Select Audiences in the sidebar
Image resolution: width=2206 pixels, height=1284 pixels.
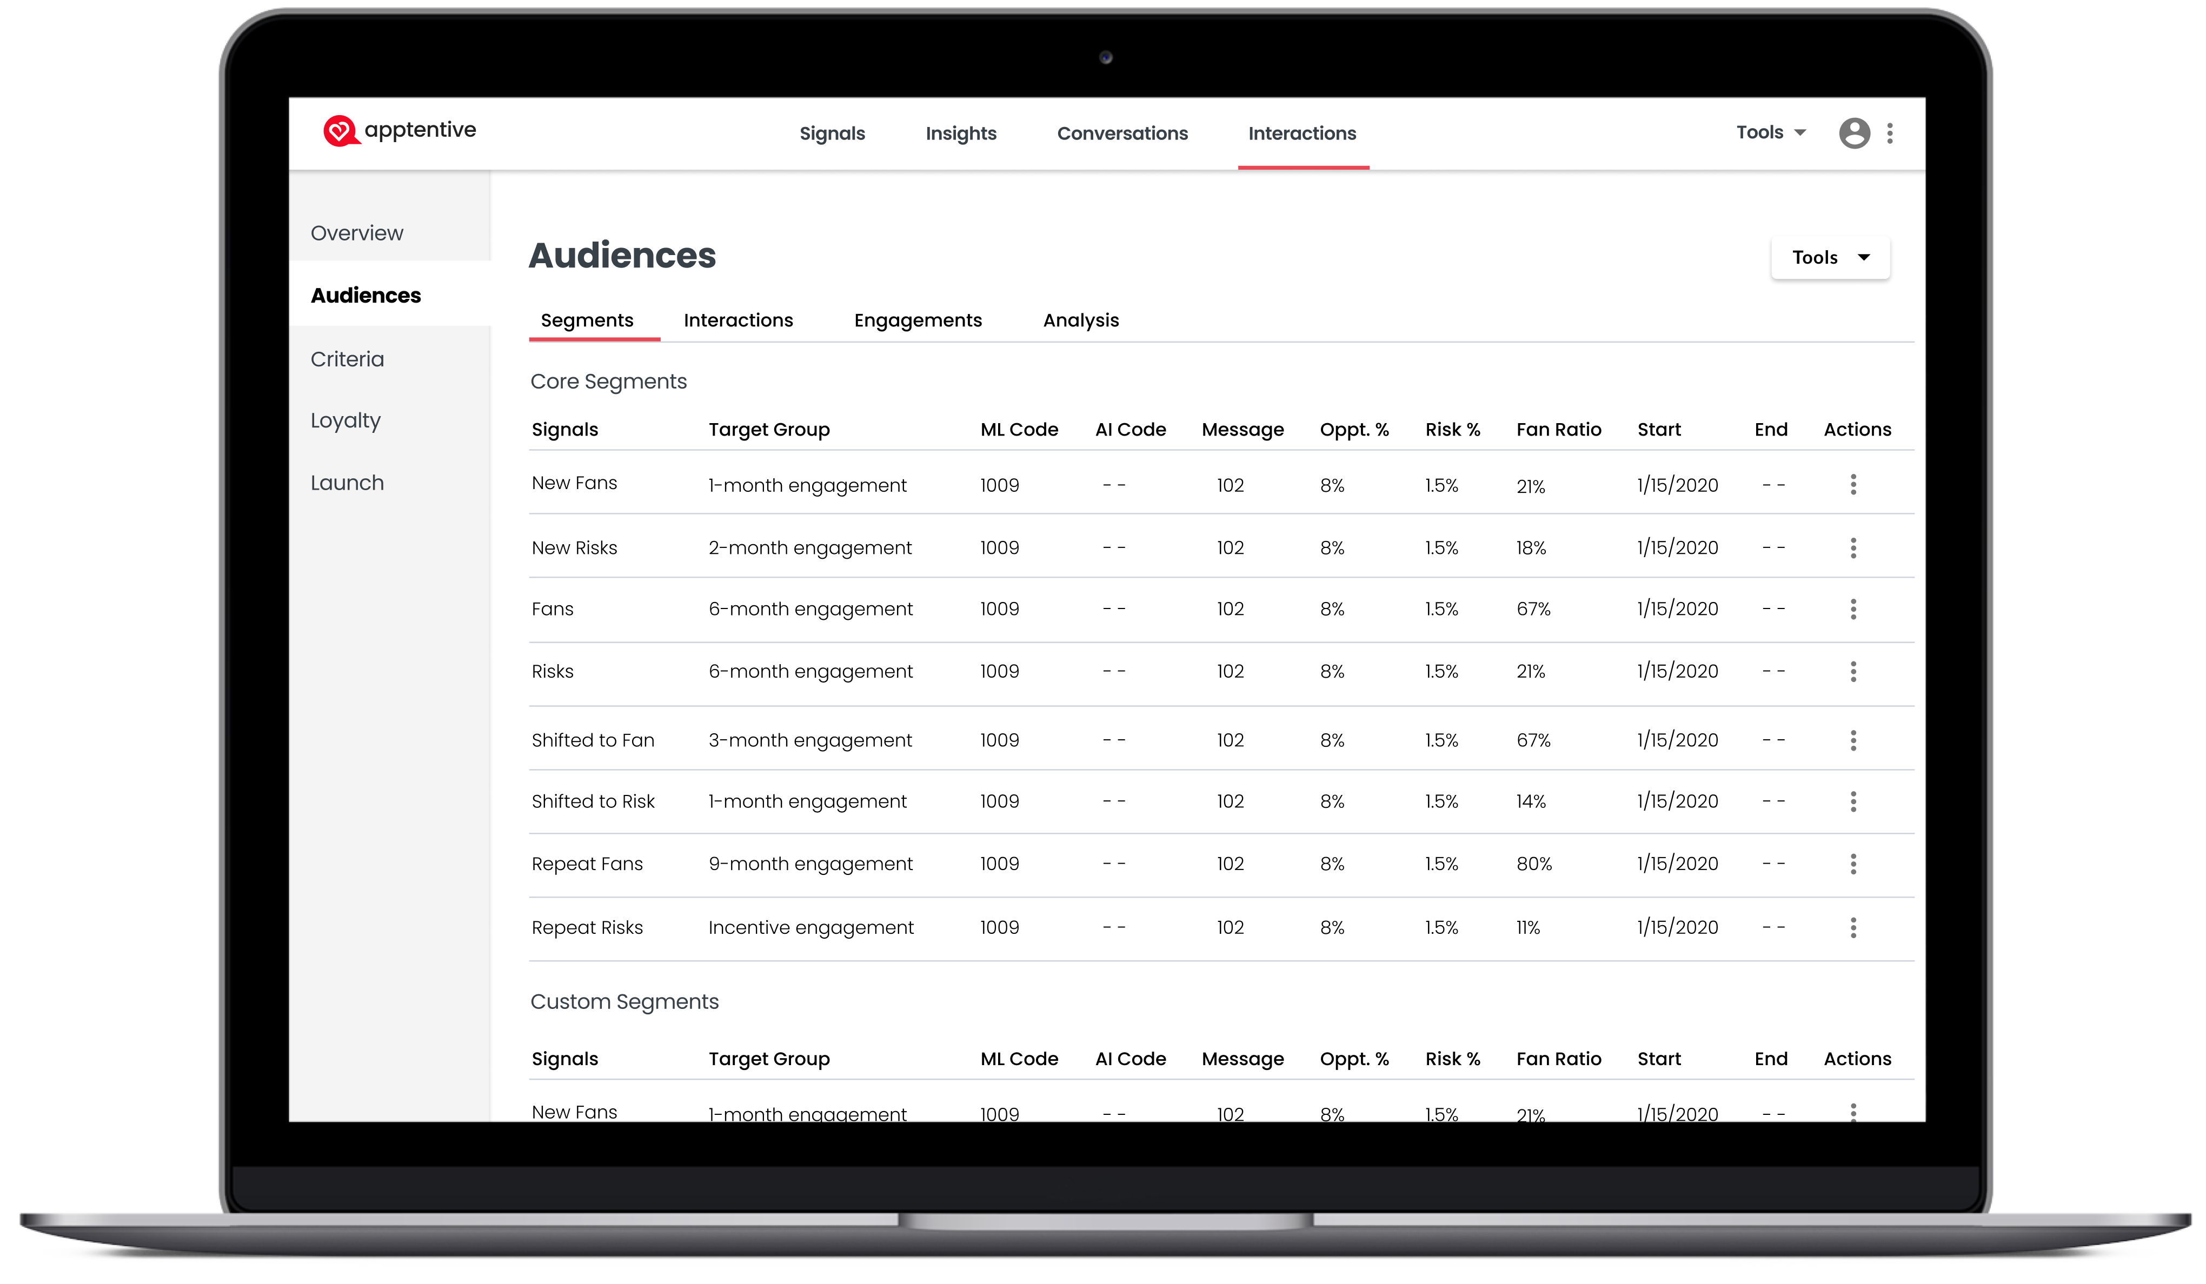(x=365, y=295)
